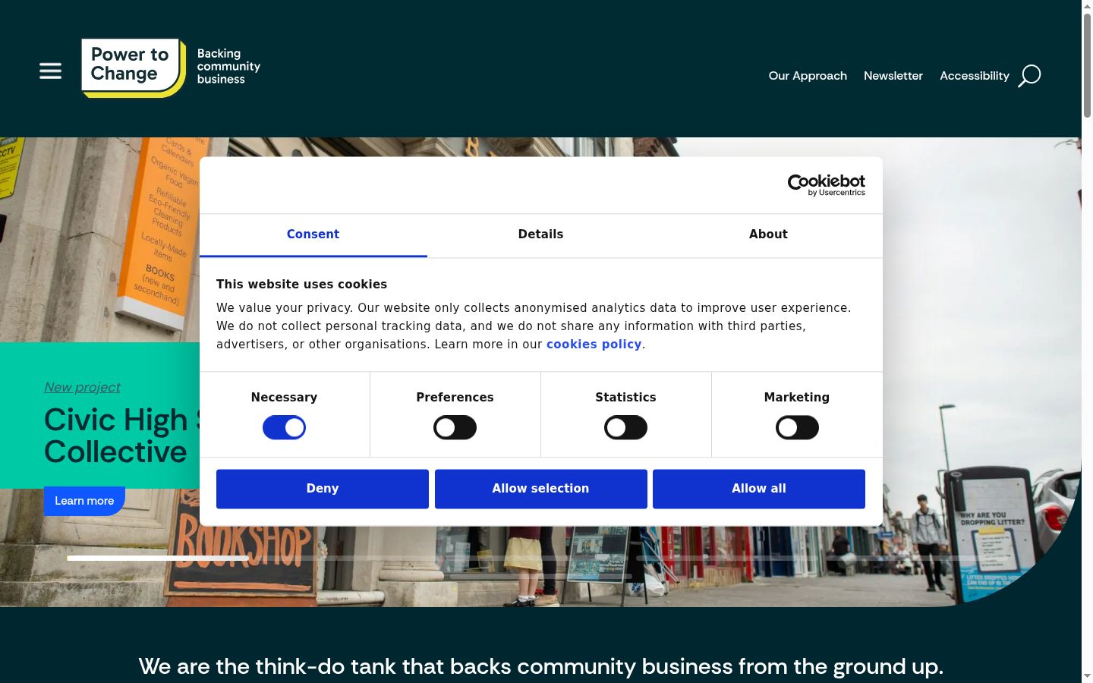1093x683 pixels.
Task: Open Our Approach in the header
Action: (x=808, y=76)
